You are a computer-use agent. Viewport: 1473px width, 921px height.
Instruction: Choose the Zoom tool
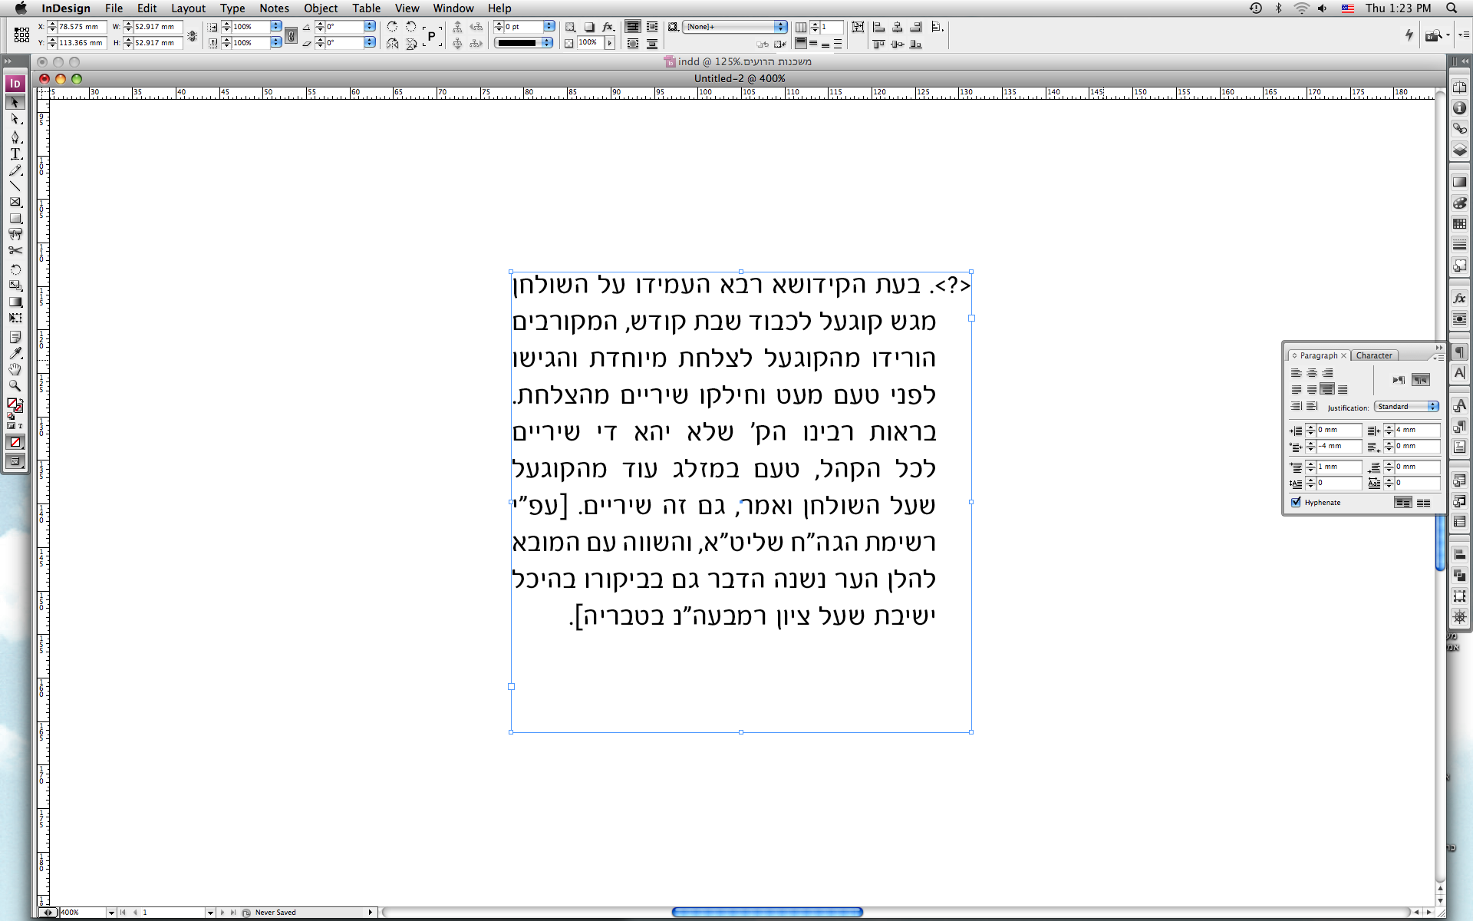tap(15, 386)
